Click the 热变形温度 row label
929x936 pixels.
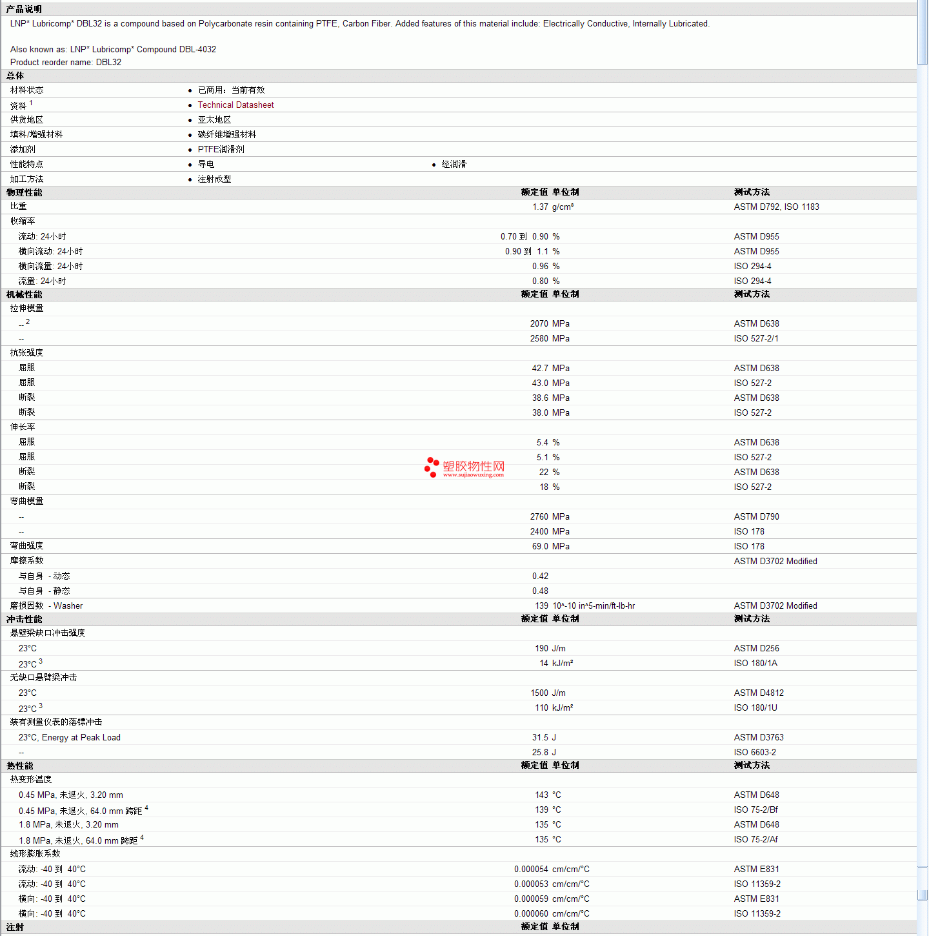click(x=31, y=779)
